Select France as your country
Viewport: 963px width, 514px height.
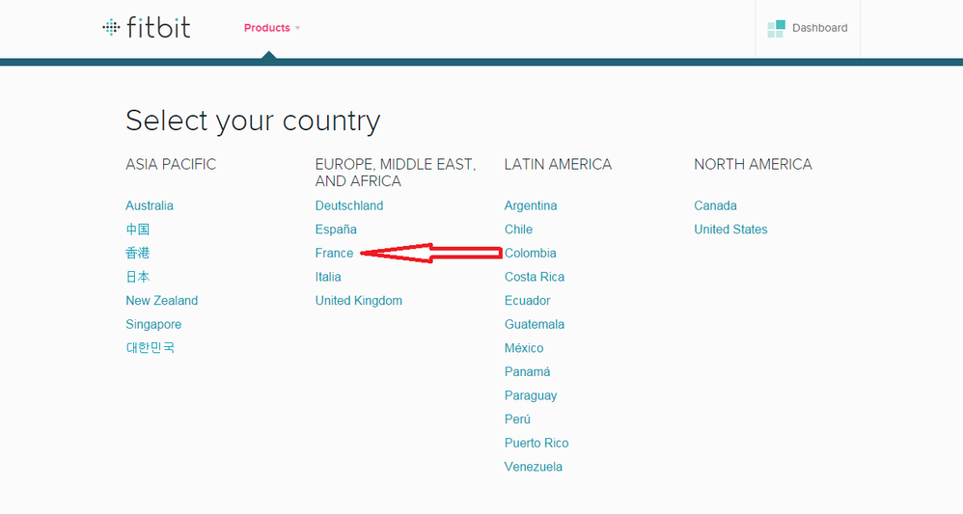(334, 253)
